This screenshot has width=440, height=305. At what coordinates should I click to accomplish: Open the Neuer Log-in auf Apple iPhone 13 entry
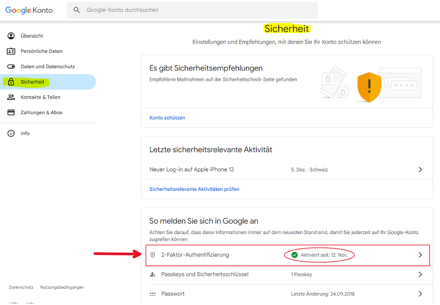(287, 170)
